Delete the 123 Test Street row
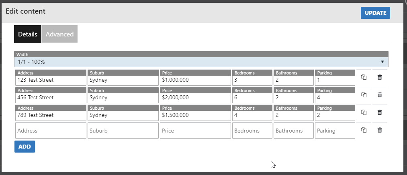407x175 pixels. coord(380,77)
